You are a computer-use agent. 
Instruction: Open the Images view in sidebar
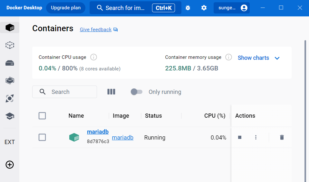10,45
